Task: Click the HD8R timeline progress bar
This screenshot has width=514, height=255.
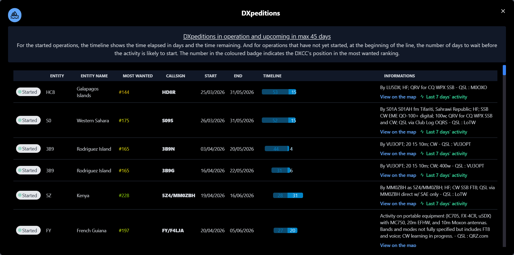Action: pos(279,92)
